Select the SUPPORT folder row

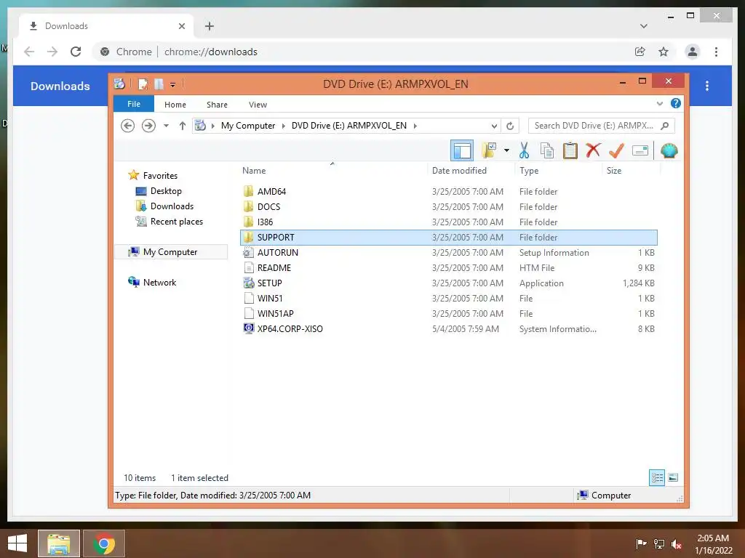click(x=449, y=238)
